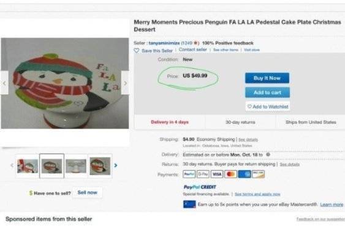Screen dimensions: 345x226
Task: Click the eBay Mastercard card icon
Action: pyautogui.click(x=189, y=204)
